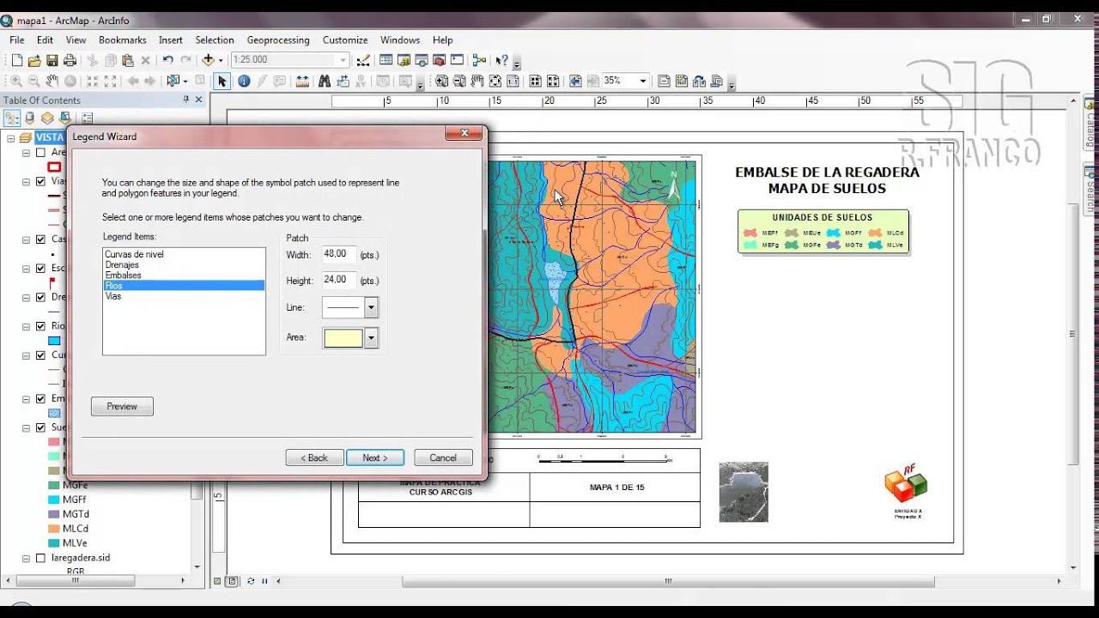
Task: Cancel the Legend Wizard
Action: (443, 457)
